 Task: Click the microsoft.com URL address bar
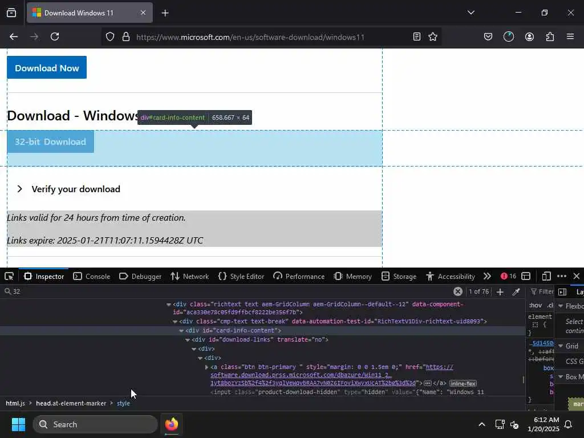click(x=250, y=37)
